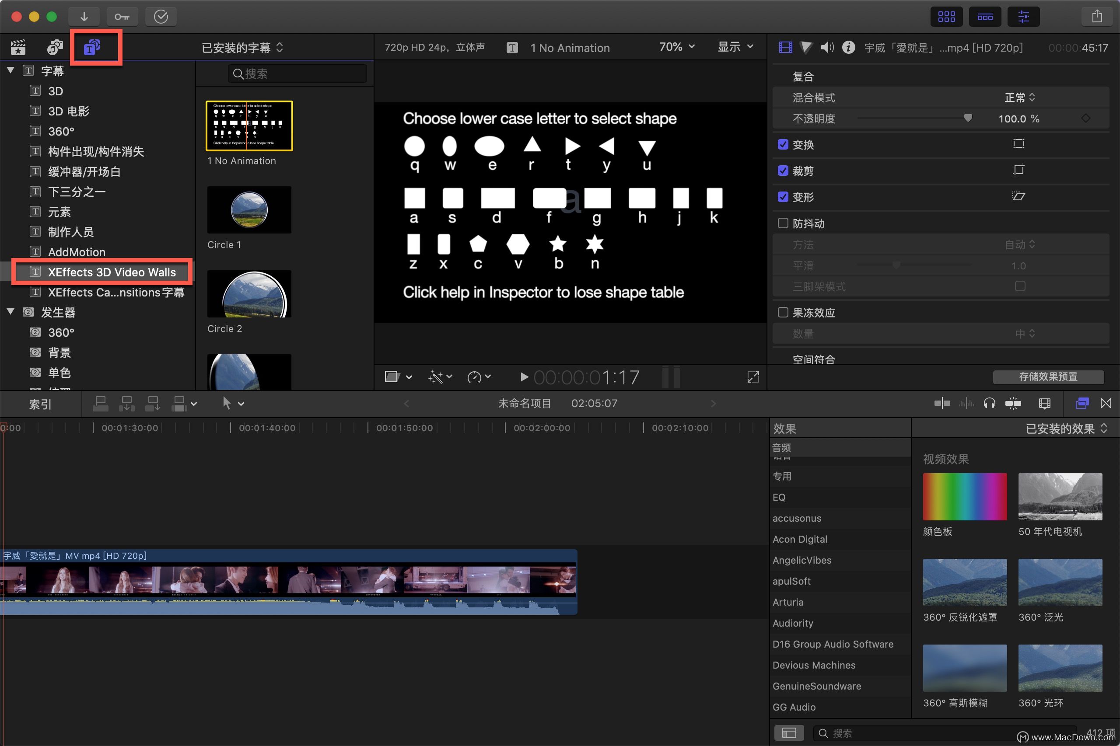Adjust the 不透明度 opacity slider

coord(968,118)
